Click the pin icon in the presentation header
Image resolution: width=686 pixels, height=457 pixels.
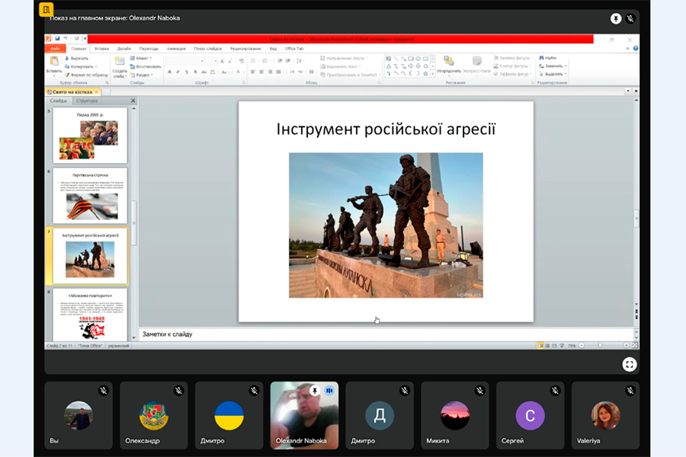click(616, 18)
